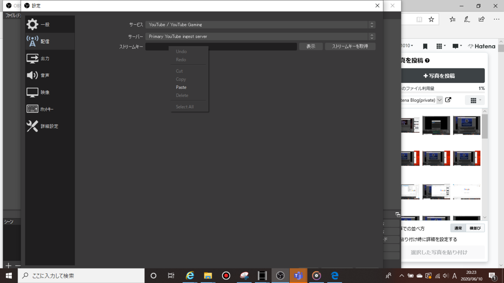Viewport: 504px width, 283px height.
Task: Open the red record app on taskbar
Action: tap(226, 275)
